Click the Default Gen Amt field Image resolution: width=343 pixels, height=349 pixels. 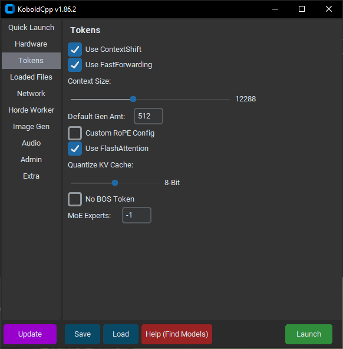(149, 116)
